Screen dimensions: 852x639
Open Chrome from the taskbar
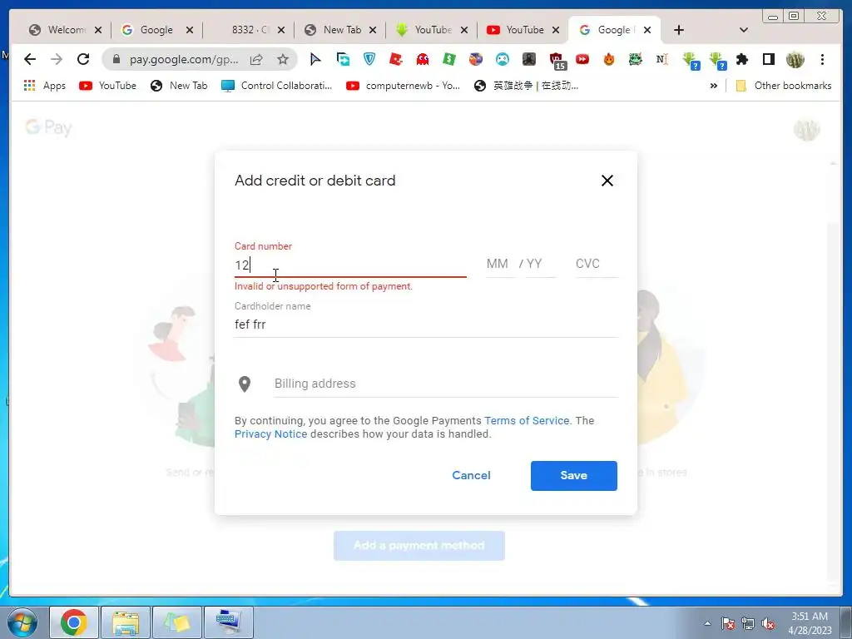click(x=74, y=622)
